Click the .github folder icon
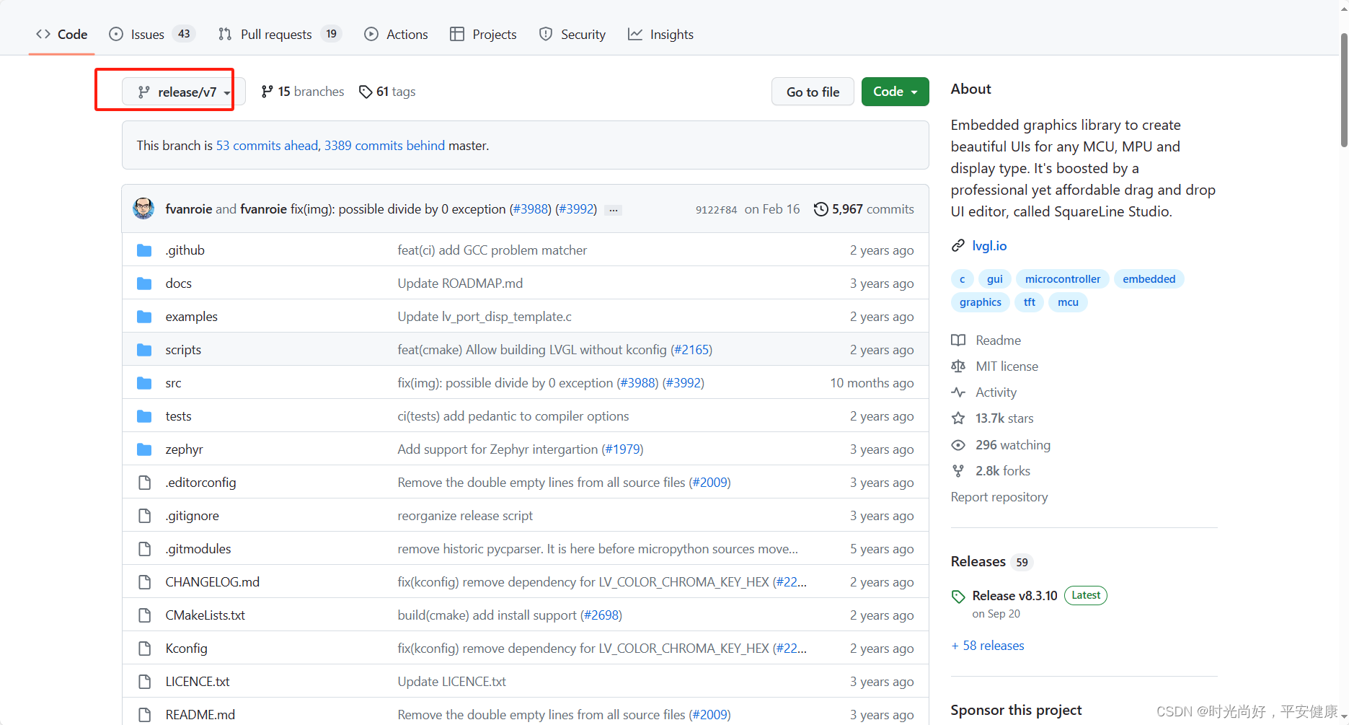The height and width of the screenshot is (725, 1349). pos(144,250)
